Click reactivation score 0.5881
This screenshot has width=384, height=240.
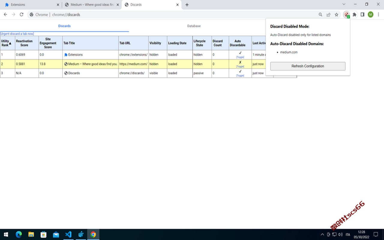click(x=21, y=64)
